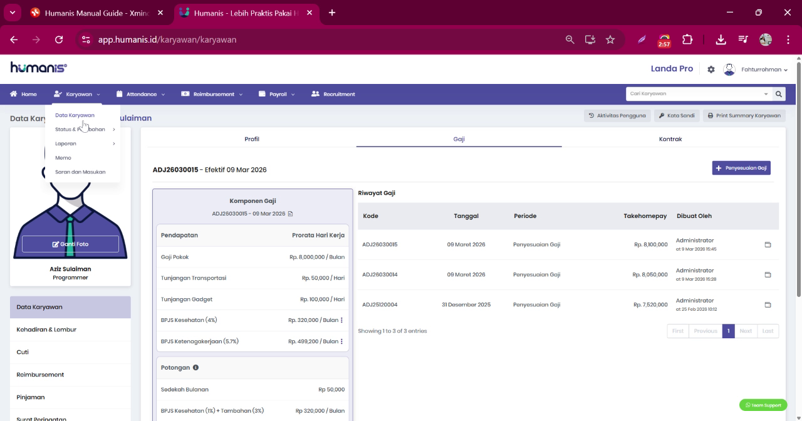The height and width of the screenshot is (421, 802).
Task: Click the copy icon next to ADJ26030015 - 09 Mar 2026
Action: (290, 214)
